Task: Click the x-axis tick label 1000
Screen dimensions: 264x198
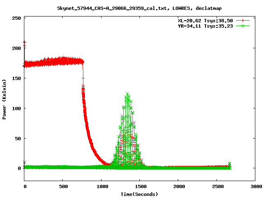Action: click(102, 186)
